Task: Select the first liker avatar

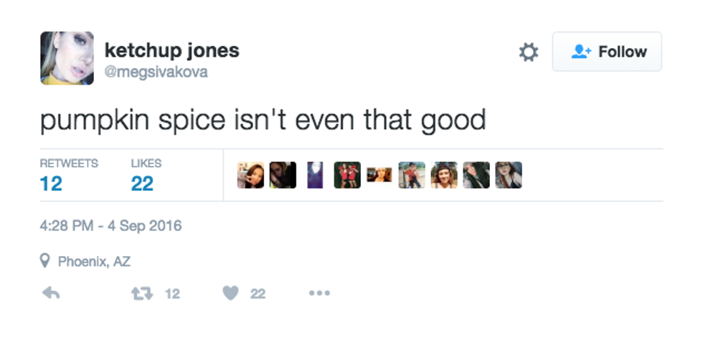Action: [x=250, y=175]
